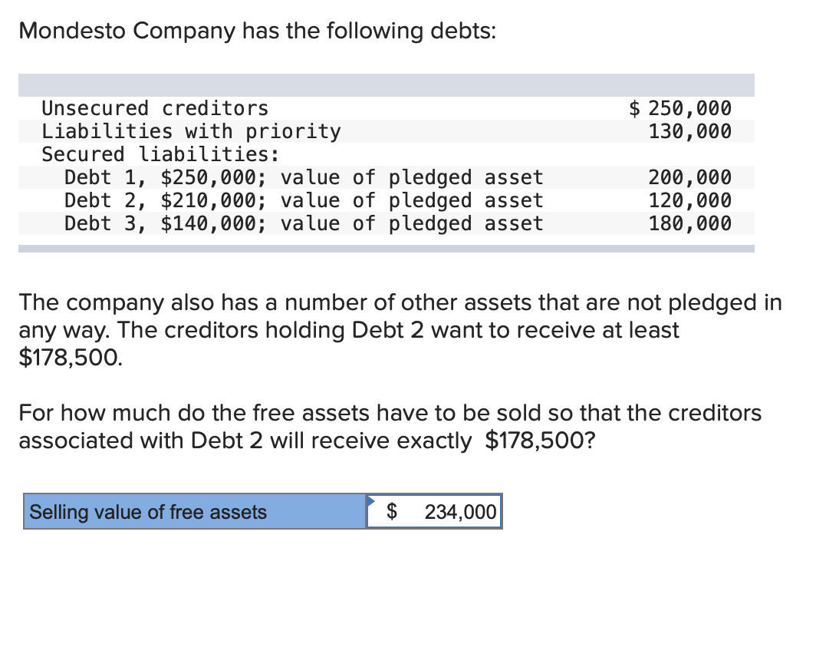Click the $ 250,000 unsecured creditors amount
The height and width of the screenshot is (657, 816).
(680, 108)
